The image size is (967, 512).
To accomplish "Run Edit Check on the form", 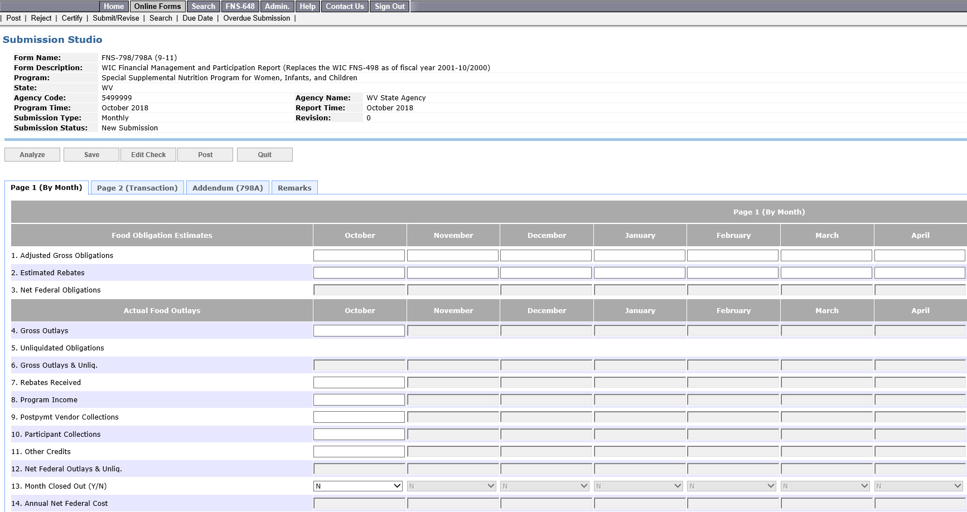I will 148,155.
